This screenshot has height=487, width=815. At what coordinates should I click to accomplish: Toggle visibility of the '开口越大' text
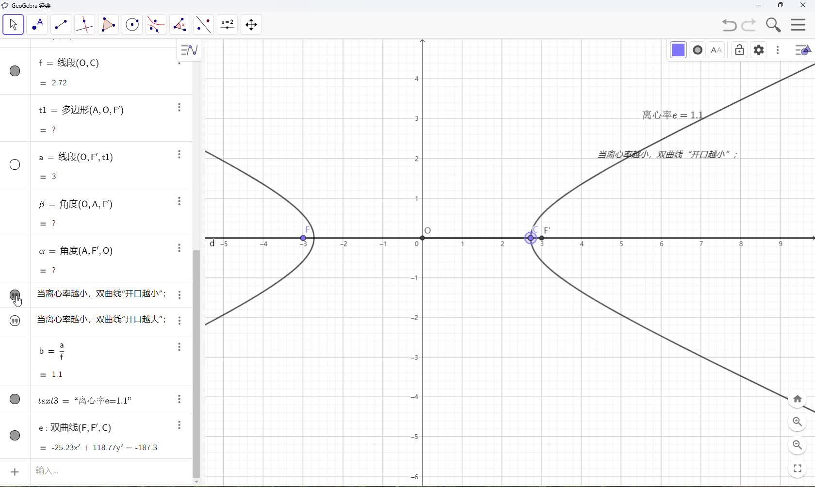coord(15,321)
